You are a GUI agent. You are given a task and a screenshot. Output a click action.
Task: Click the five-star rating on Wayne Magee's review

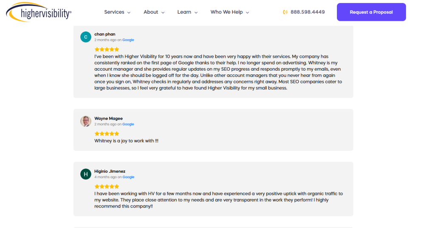tap(107, 134)
